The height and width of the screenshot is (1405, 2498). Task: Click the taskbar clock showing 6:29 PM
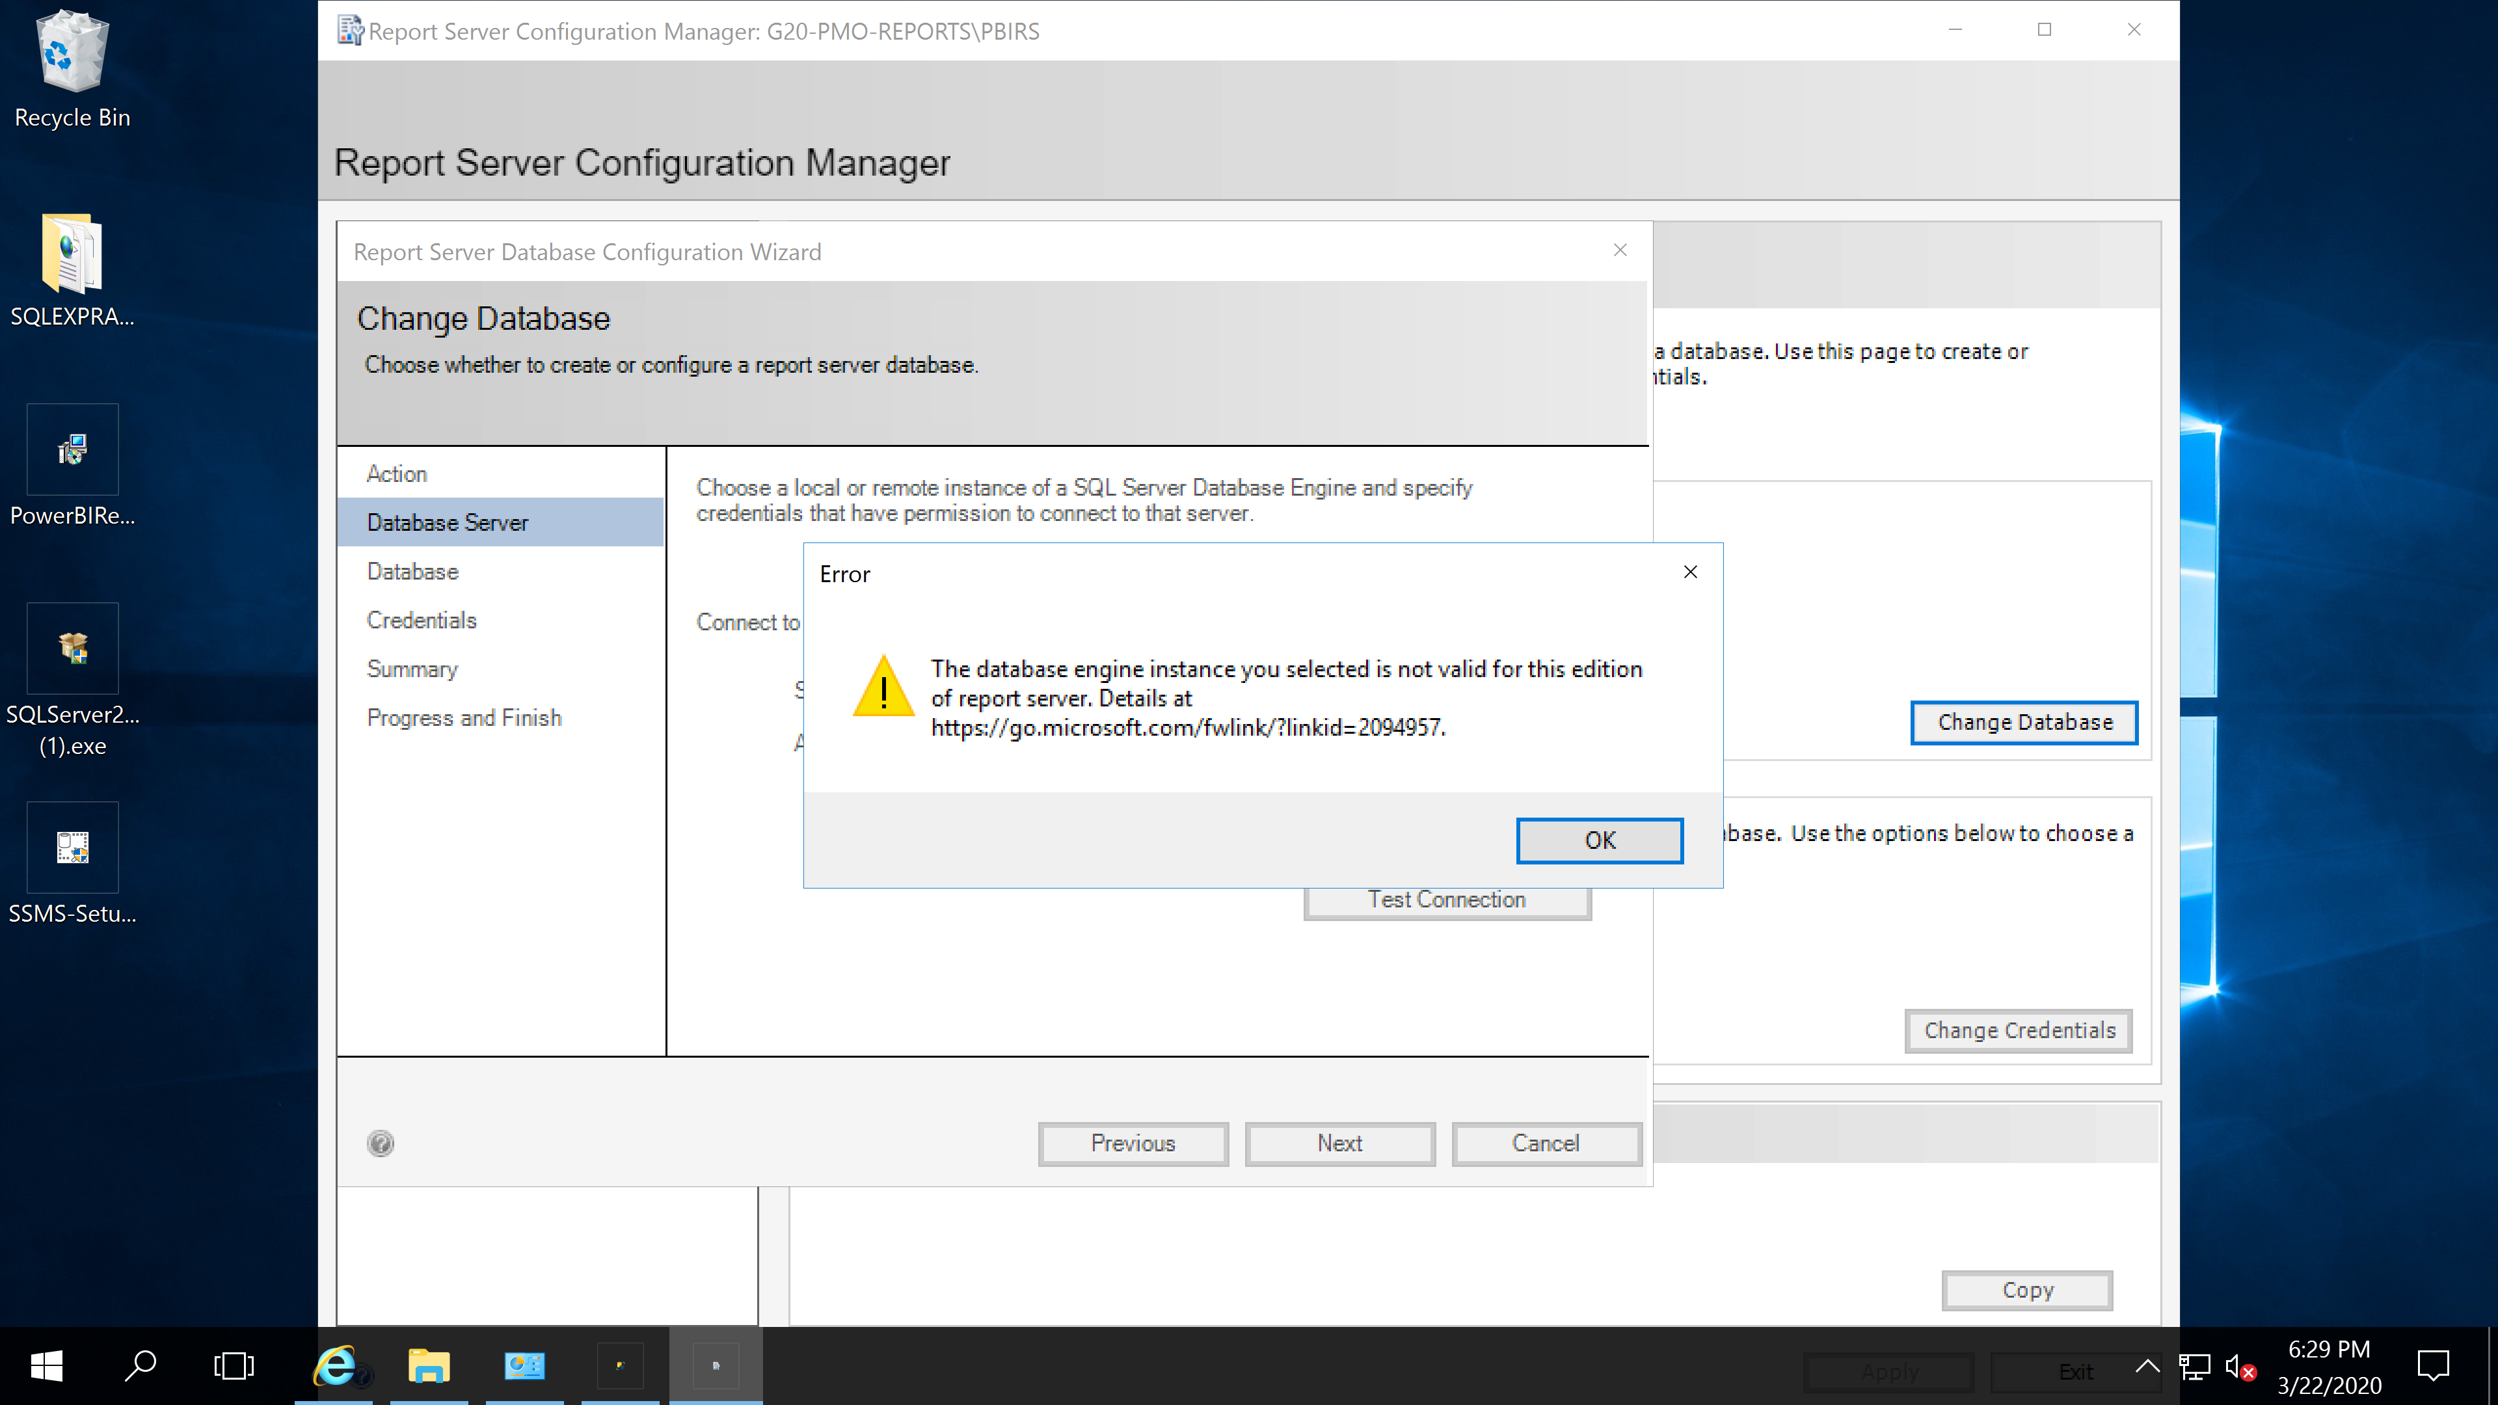coord(2330,1367)
